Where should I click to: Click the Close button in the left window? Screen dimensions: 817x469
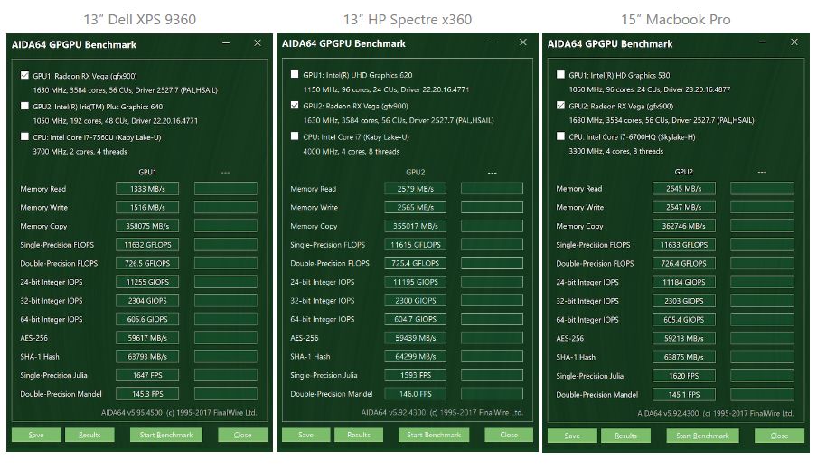click(x=242, y=435)
